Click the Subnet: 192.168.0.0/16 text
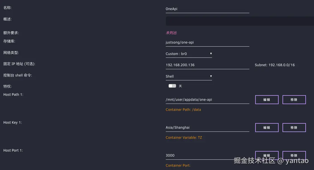This screenshot has height=170, width=314. tap(275, 65)
